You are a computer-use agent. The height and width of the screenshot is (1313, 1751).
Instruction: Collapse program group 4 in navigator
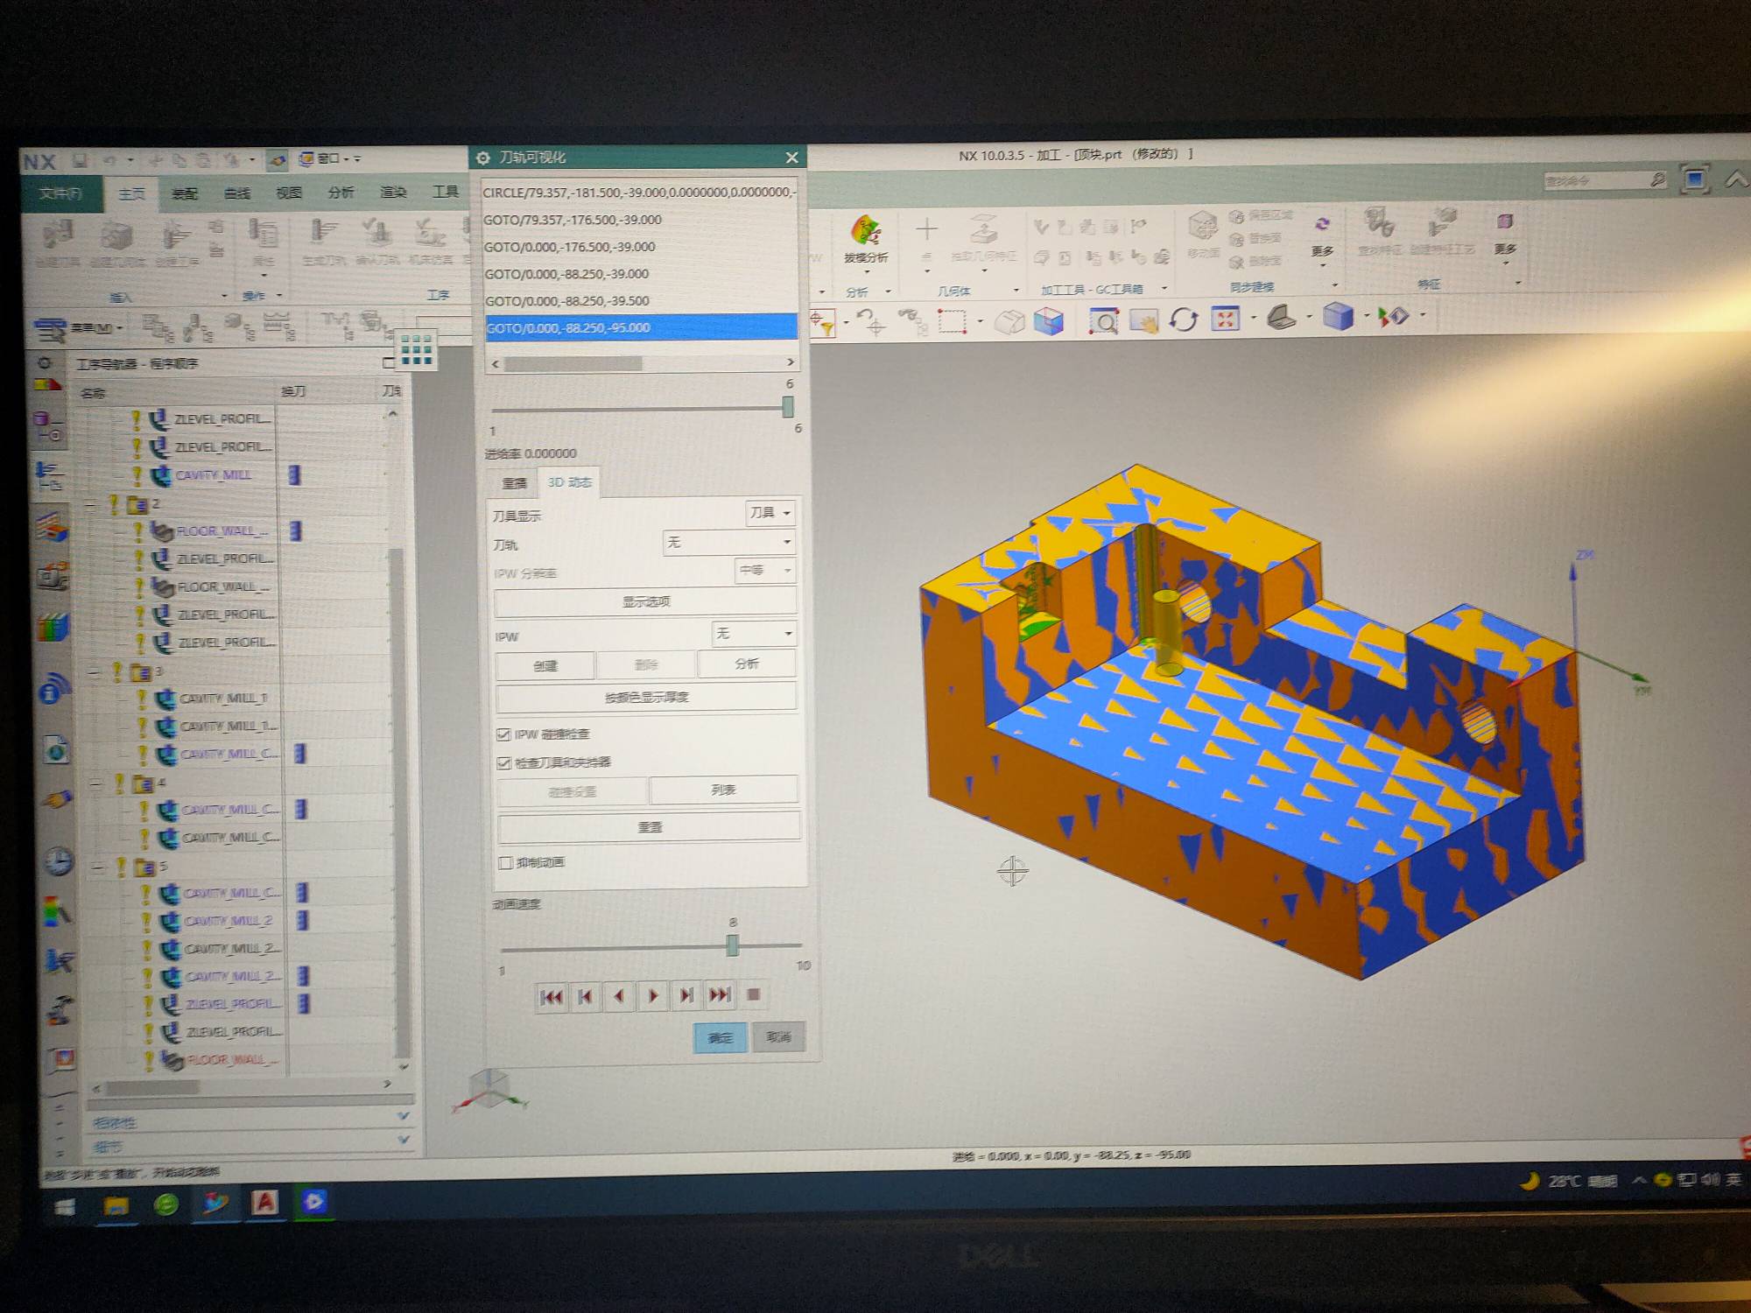(x=96, y=783)
